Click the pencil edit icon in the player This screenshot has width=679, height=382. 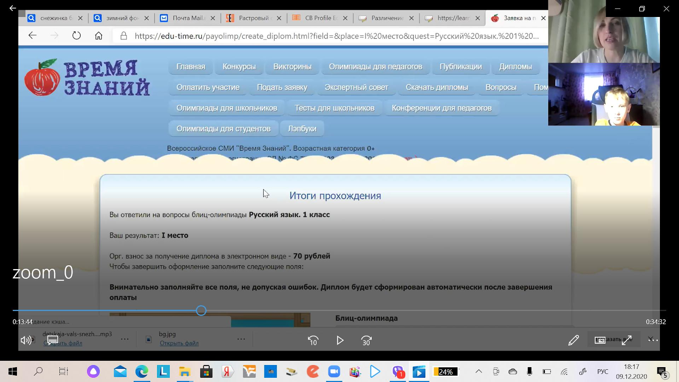click(573, 340)
